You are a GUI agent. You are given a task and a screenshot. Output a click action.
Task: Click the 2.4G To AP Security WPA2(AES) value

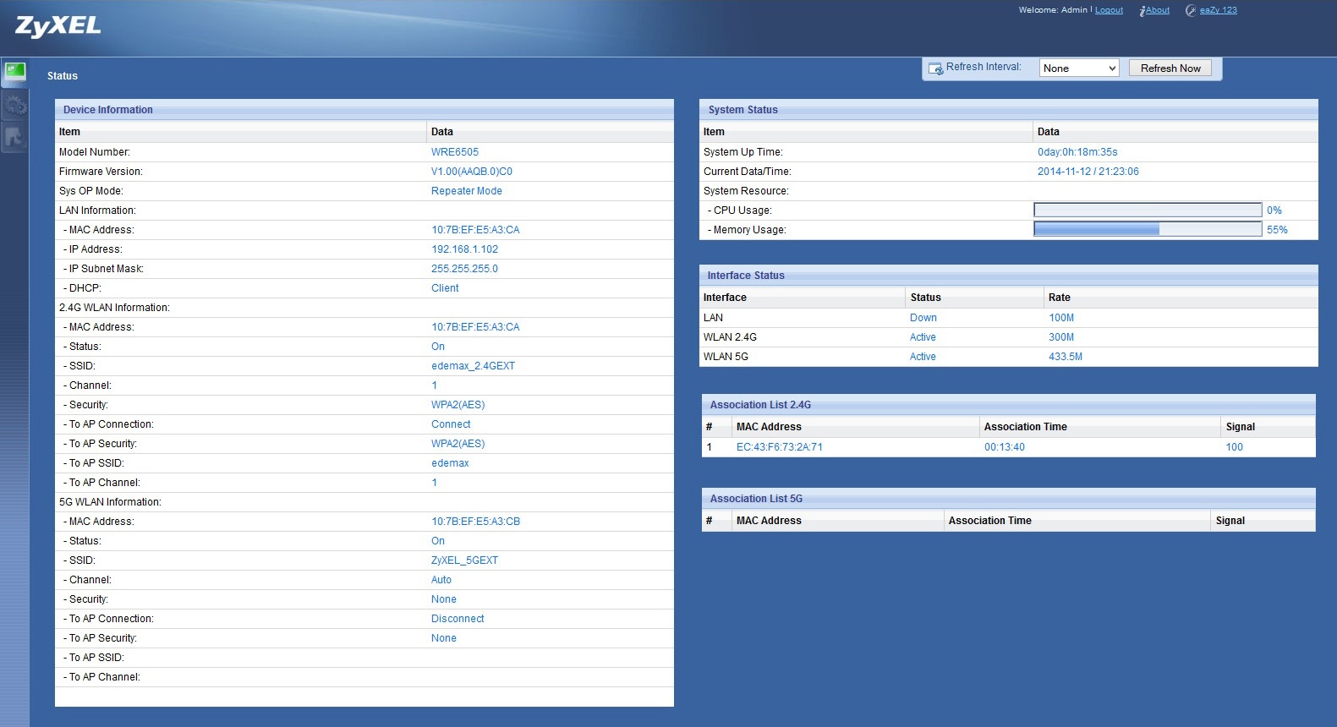click(x=458, y=444)
